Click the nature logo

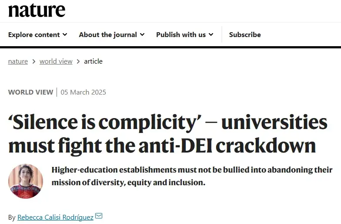coord(37,10)
